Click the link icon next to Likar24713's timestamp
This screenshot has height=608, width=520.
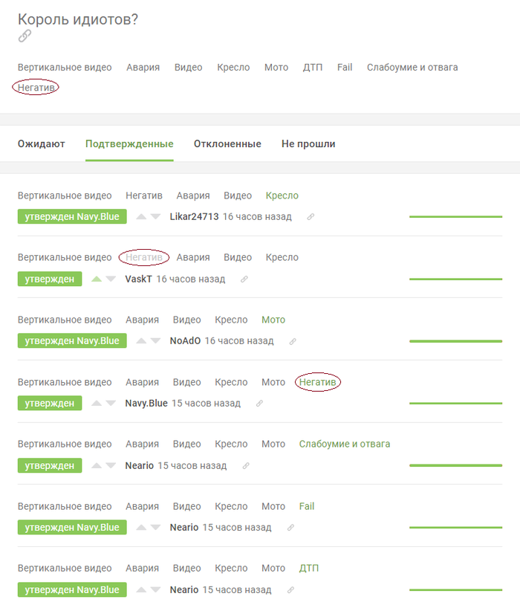click(x=311, y=217)
